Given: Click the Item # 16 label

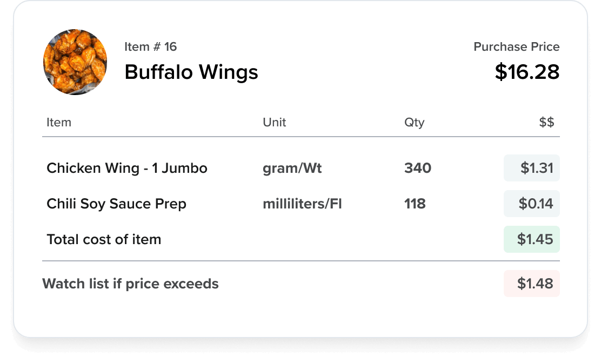Looking at the screenshot, I should pos(150,47).
